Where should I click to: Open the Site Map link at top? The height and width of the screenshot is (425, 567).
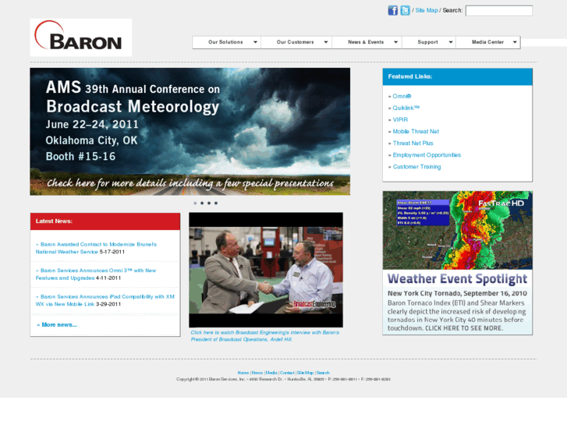point(427,10)
